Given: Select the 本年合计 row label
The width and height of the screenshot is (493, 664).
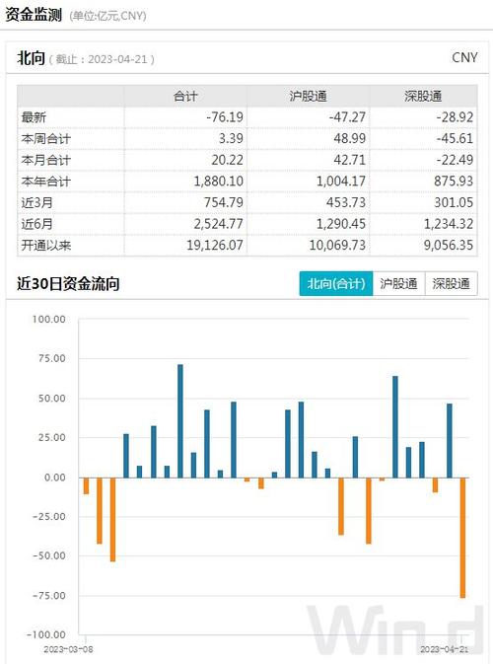Looking at the screenshot, I should 45,182.
